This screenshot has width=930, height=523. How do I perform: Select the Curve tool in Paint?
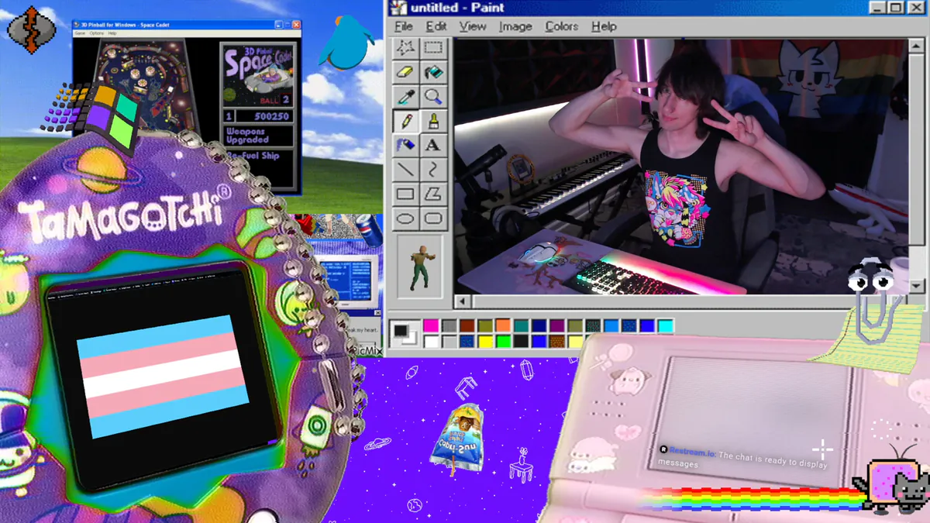[x=433, y=169]
